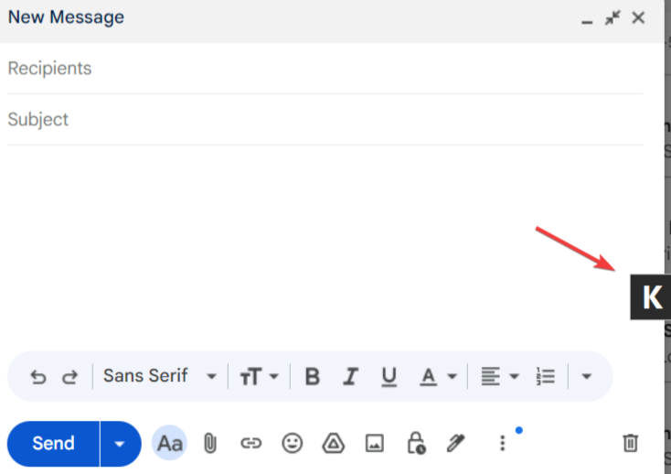Insert a link with the chain icon

(x=250, y=444)
